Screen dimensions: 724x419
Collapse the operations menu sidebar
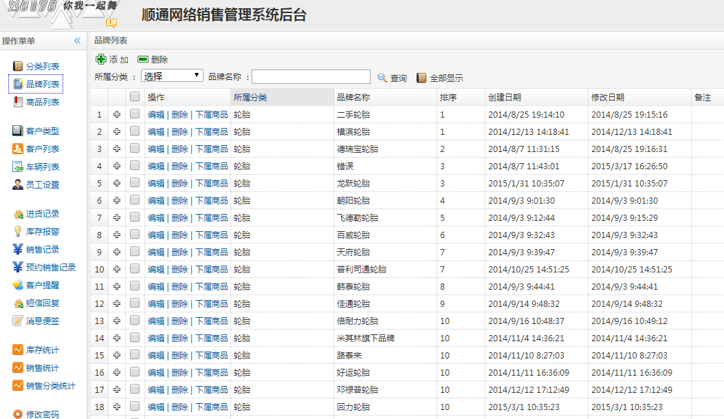78,41
